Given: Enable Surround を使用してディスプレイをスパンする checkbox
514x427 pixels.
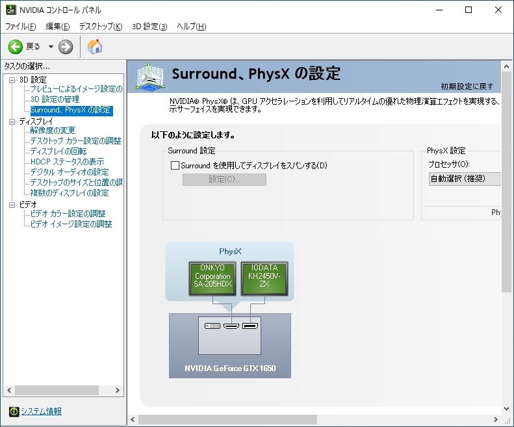Looking at the screenshot, I should (x=175, y=165).
